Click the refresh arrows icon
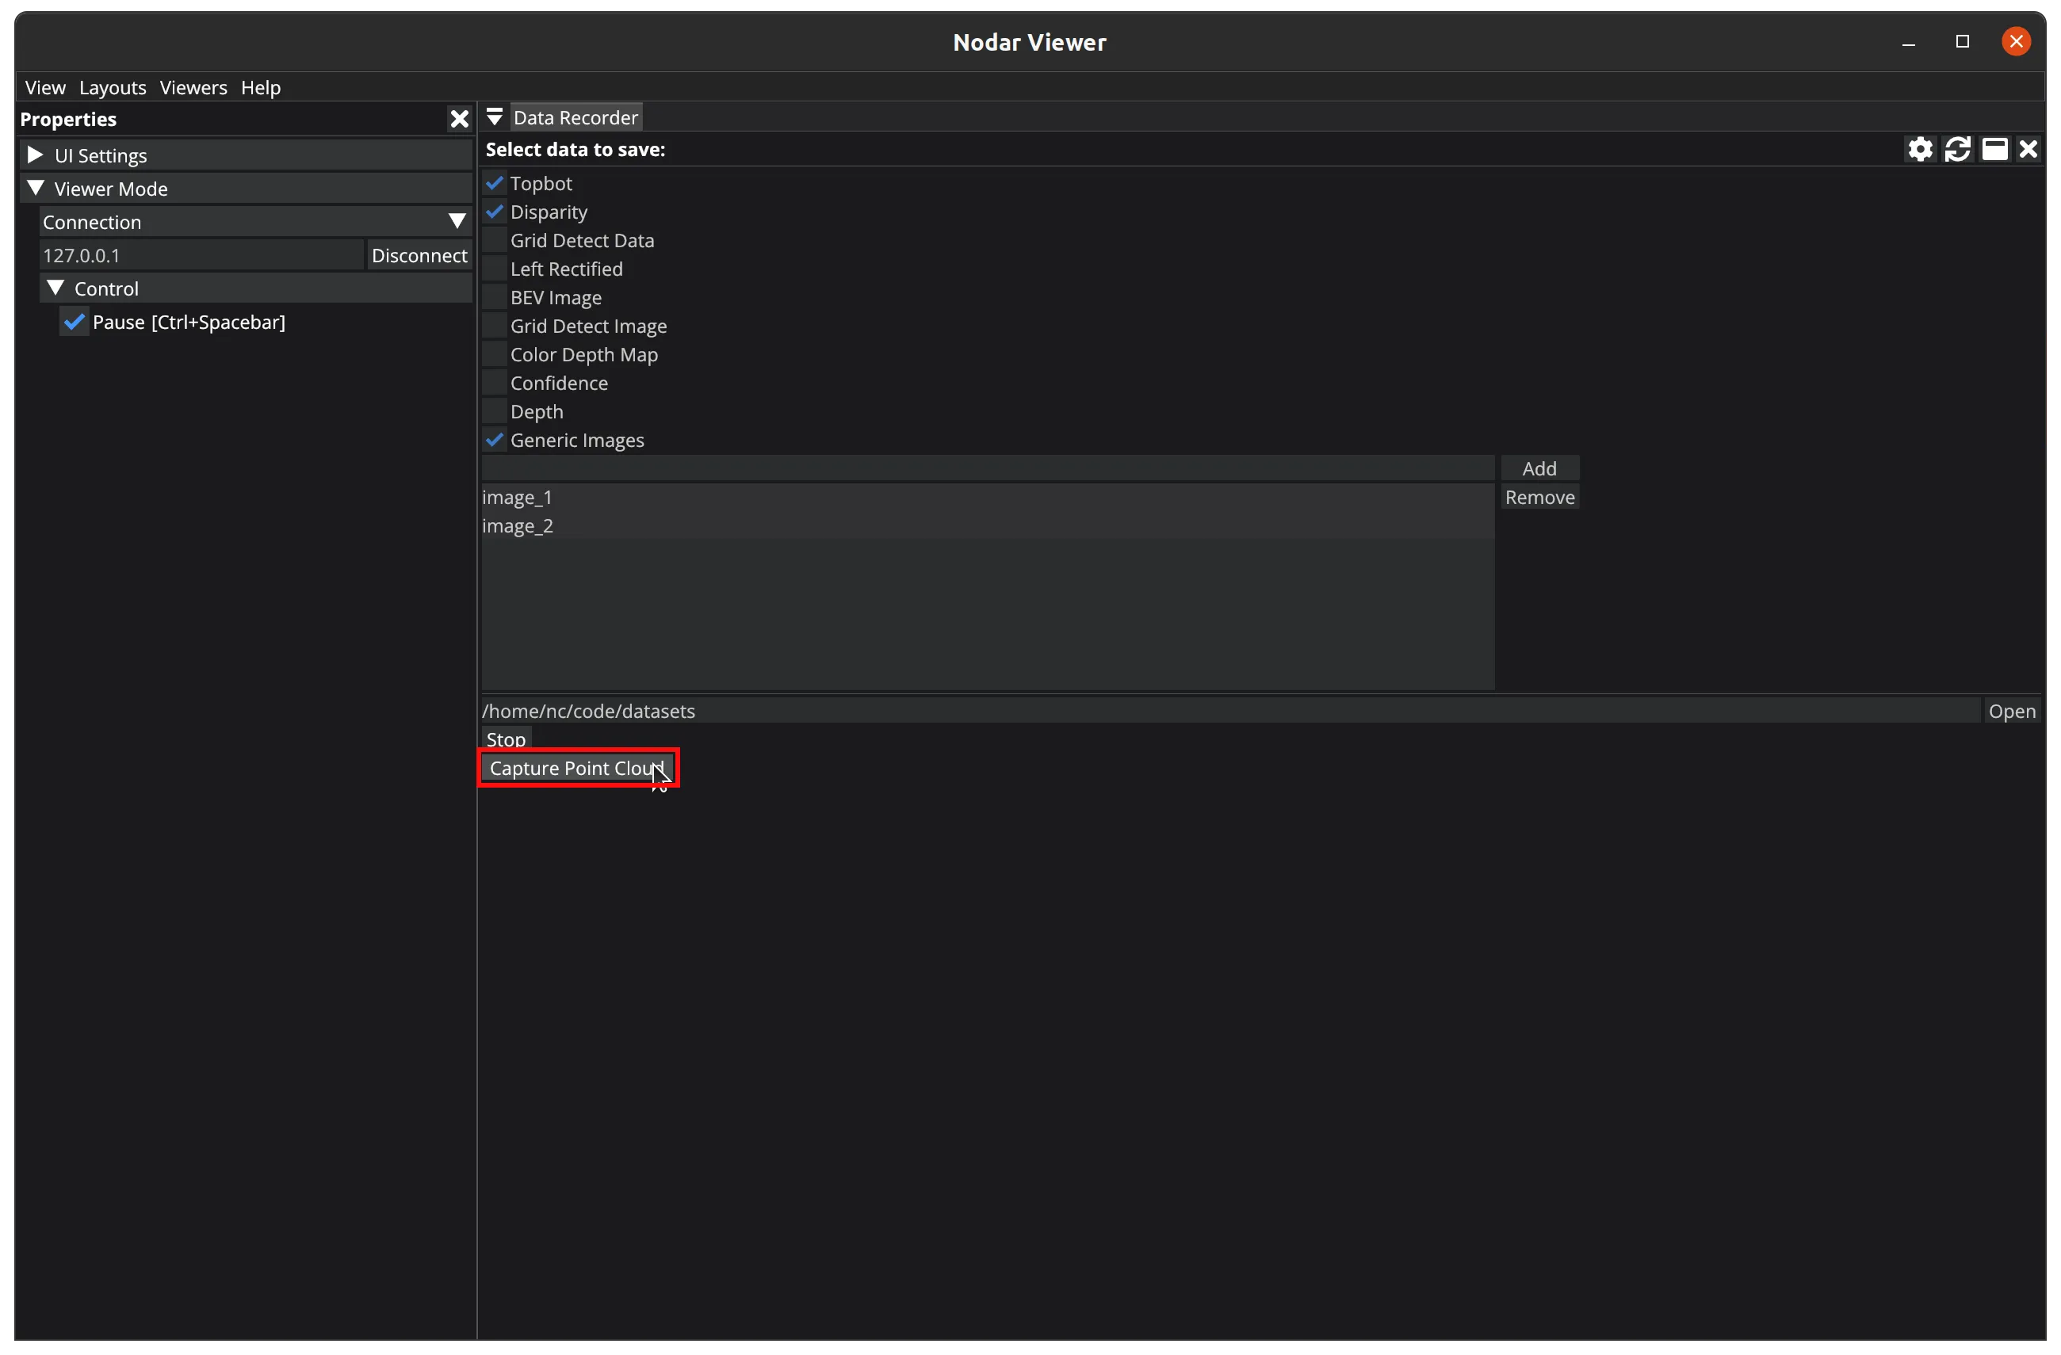Viewport: 2061px width, 1355px height. (x=1957, y=149)
